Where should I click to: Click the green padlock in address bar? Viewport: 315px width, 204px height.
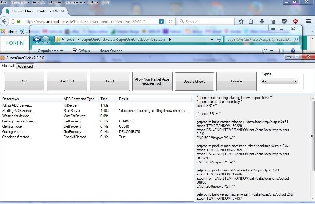click(19, 21)
